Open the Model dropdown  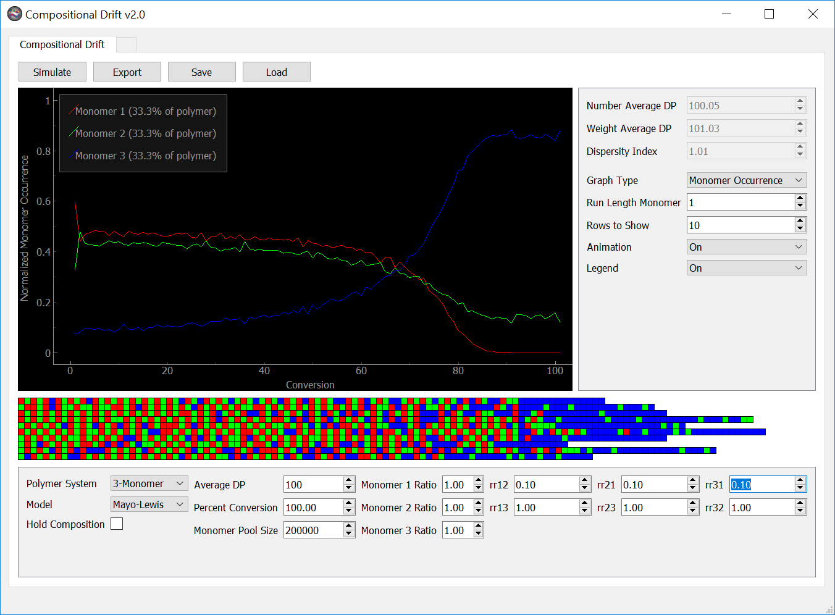click(x=149, y=504)
